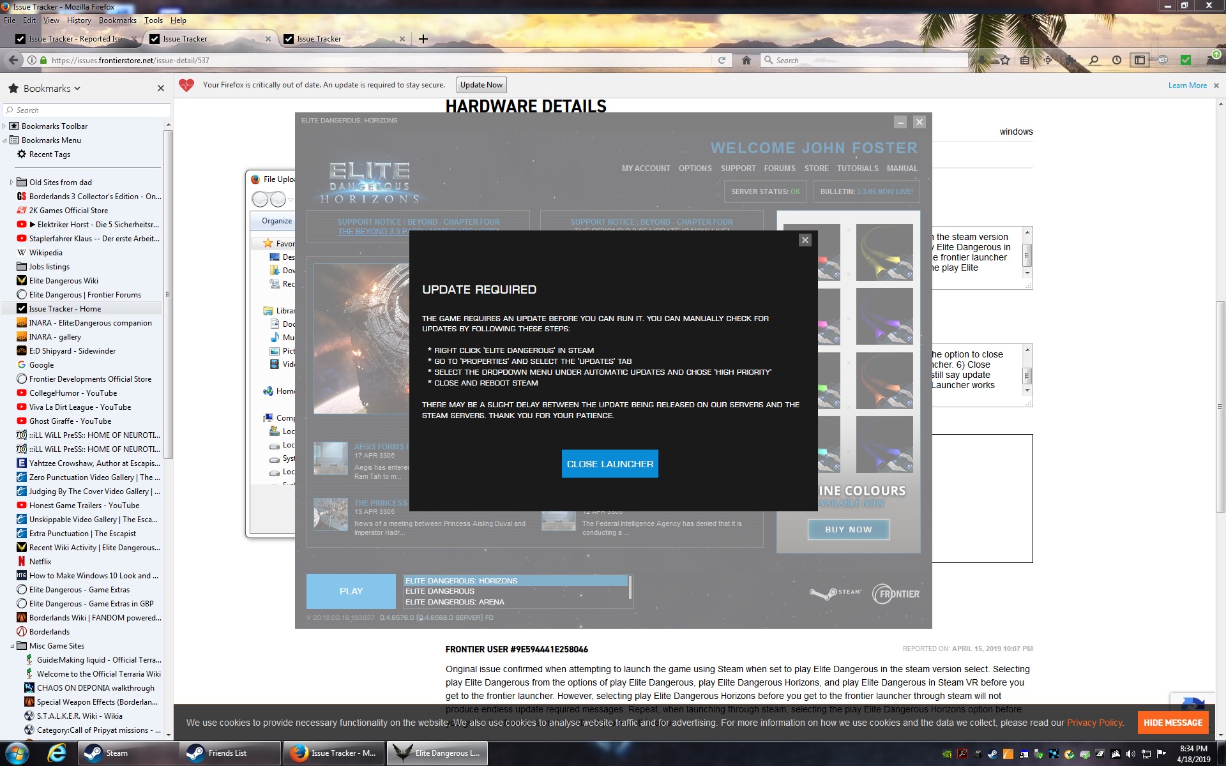Open the Netflix bookmark
The image size is (1226, 766).
pos(34,562)
